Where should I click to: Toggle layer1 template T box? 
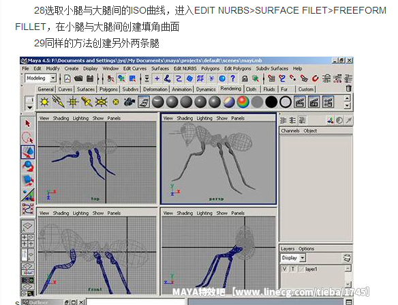[x=292, y=269]
